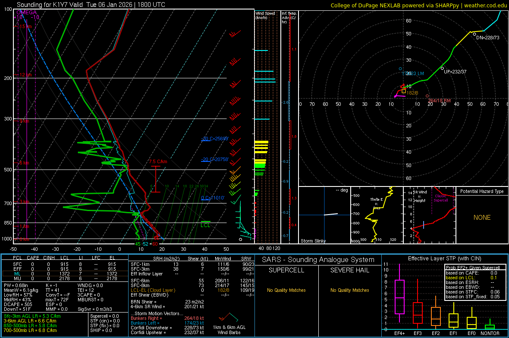Click the '0 C=11010'' freezing level label

coord(213,198)
